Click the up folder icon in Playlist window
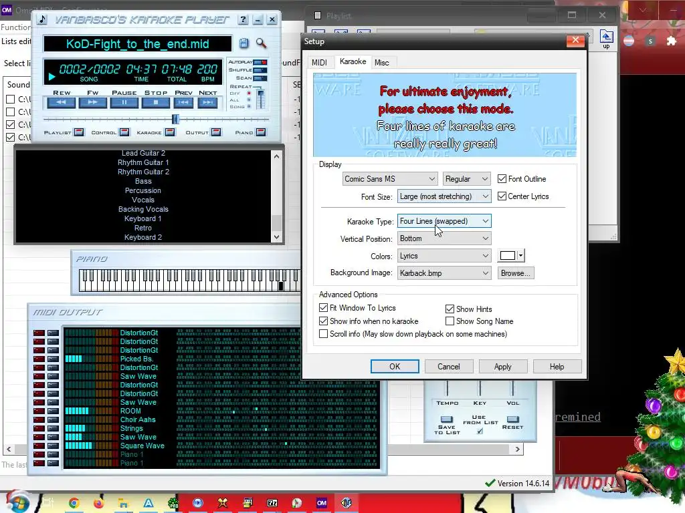Screen dimensions: 685x513 pyautogui.click(x=606, y=39)
